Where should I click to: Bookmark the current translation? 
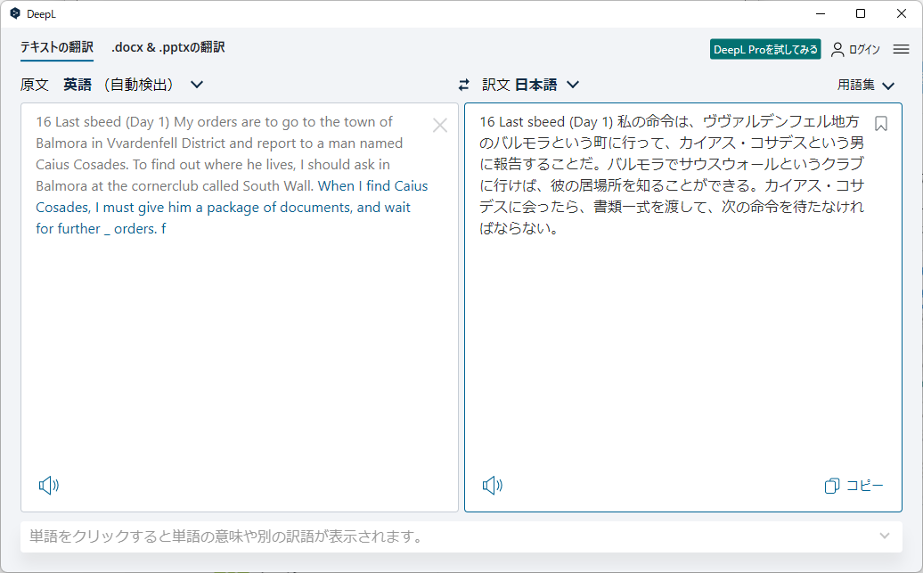[x=881, y=125]
